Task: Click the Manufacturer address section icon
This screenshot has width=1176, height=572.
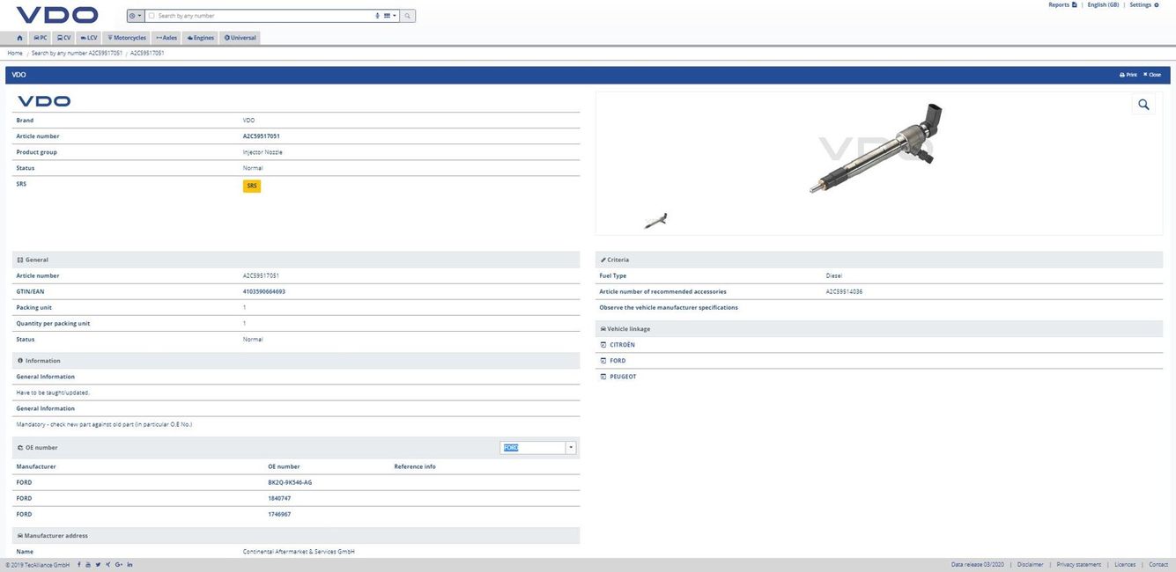Action: click(x=20, y=536)
